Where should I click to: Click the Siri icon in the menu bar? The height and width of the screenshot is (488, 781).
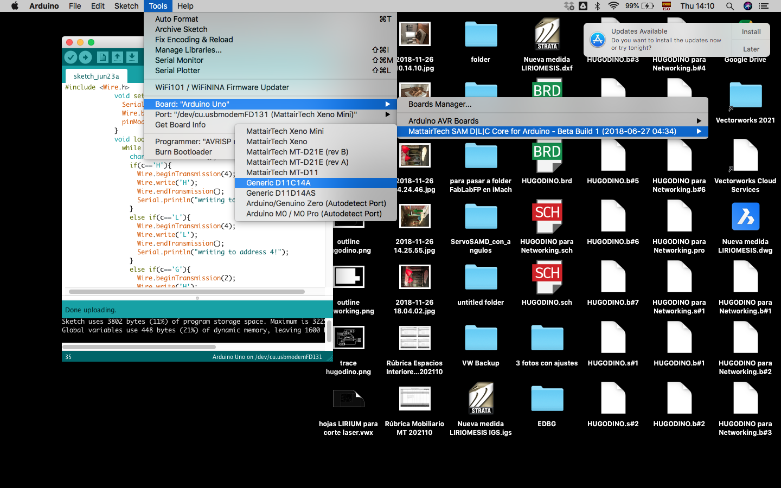click(748, 6)
